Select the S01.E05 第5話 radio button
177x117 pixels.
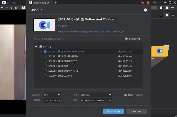click(x=45, y=71)
